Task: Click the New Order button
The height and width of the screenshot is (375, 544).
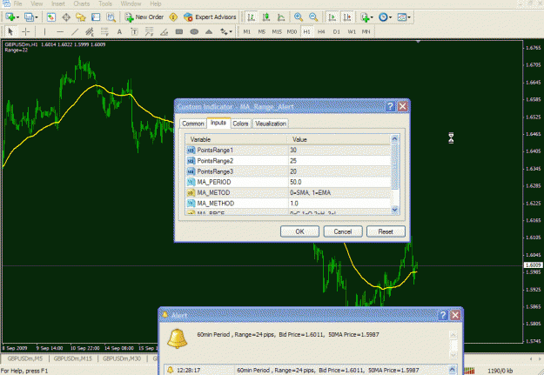Action: click(x=144, y=17)
